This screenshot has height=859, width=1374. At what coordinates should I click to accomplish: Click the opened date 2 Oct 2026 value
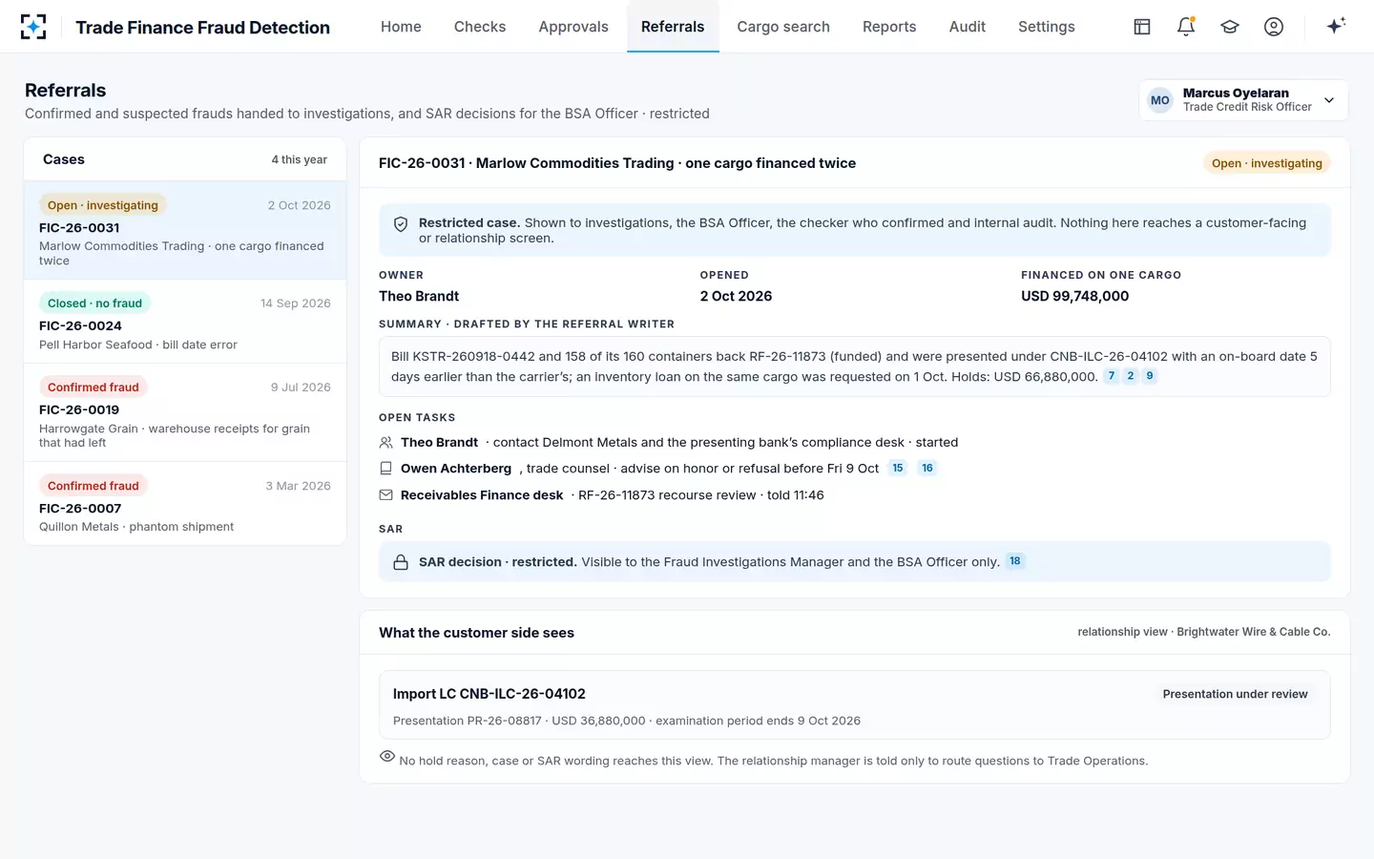736,296
